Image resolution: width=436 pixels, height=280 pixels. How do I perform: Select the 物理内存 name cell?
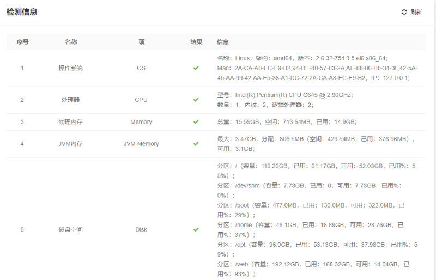click(x=71, y=122)
